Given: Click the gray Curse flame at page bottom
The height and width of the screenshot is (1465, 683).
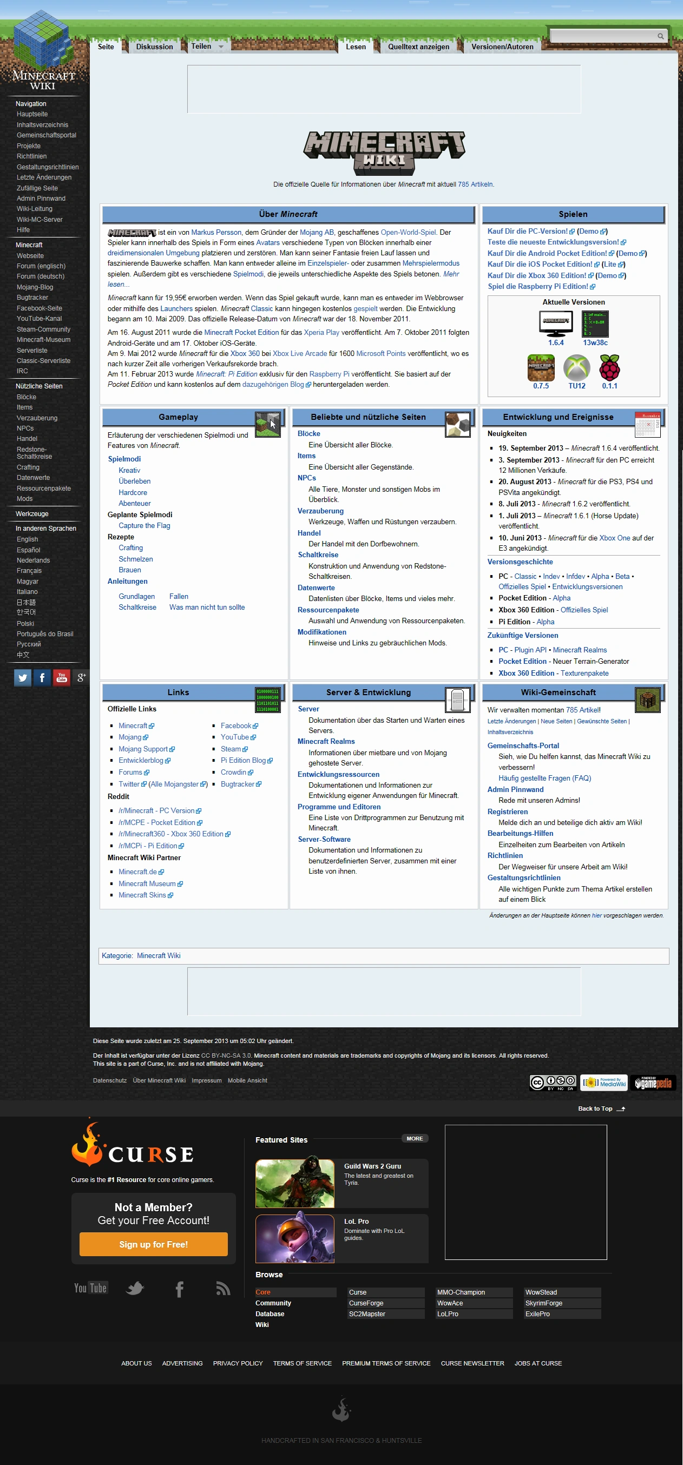Looking at the screenshot, I should (x=342, y=1409).
